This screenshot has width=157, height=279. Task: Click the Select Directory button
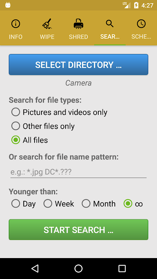click(78, 65)
